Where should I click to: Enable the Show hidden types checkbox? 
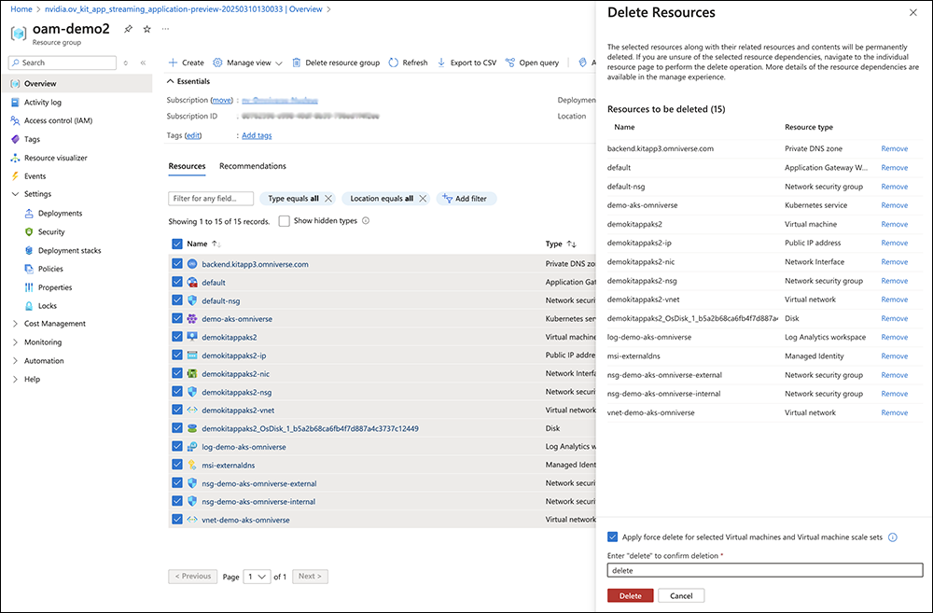pos(285,221)
